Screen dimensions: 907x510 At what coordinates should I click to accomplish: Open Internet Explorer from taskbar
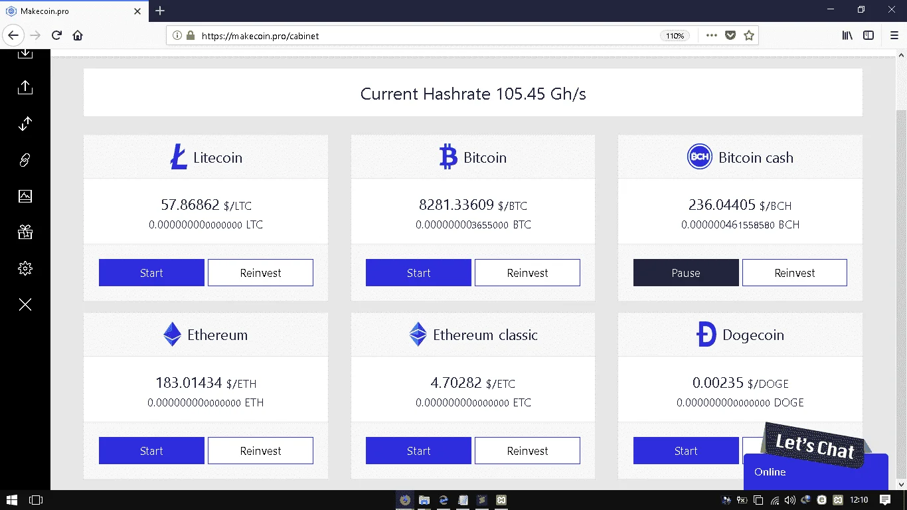tap(444, 500)
